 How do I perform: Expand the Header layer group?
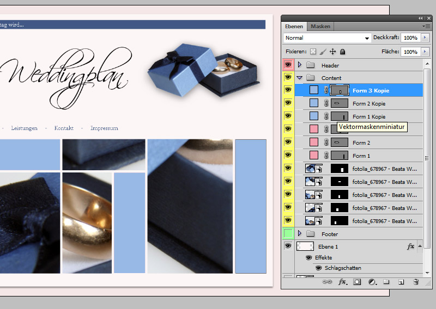tap(299, 65)
